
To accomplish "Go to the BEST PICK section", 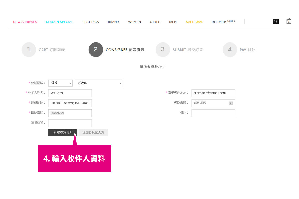I will [x=91, y=22].
